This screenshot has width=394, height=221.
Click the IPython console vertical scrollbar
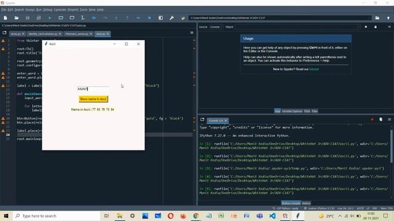point(392,145)
